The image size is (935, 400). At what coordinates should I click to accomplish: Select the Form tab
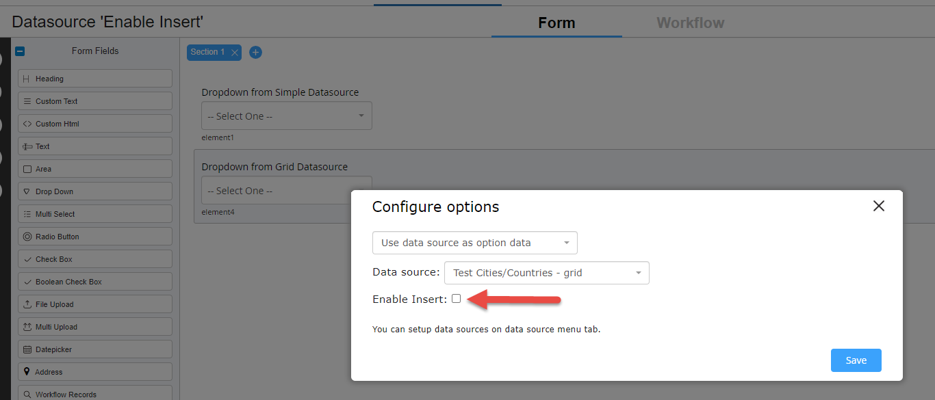[x=556, y=23]
